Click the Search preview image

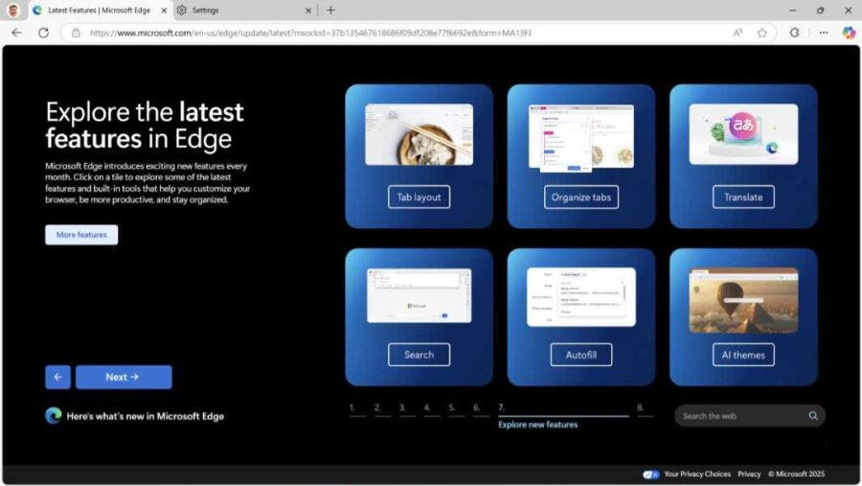click(419, 295)
